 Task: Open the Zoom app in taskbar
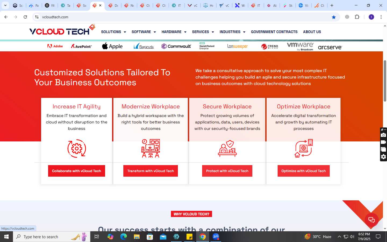[216, 237]
